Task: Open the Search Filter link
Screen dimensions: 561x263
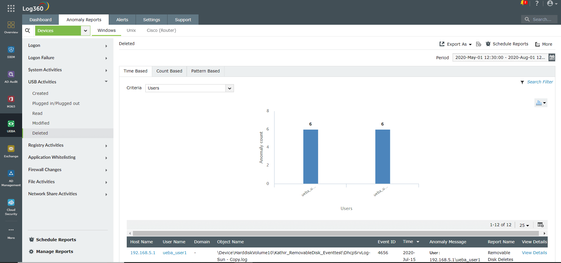Action: (x=540, y=82)
